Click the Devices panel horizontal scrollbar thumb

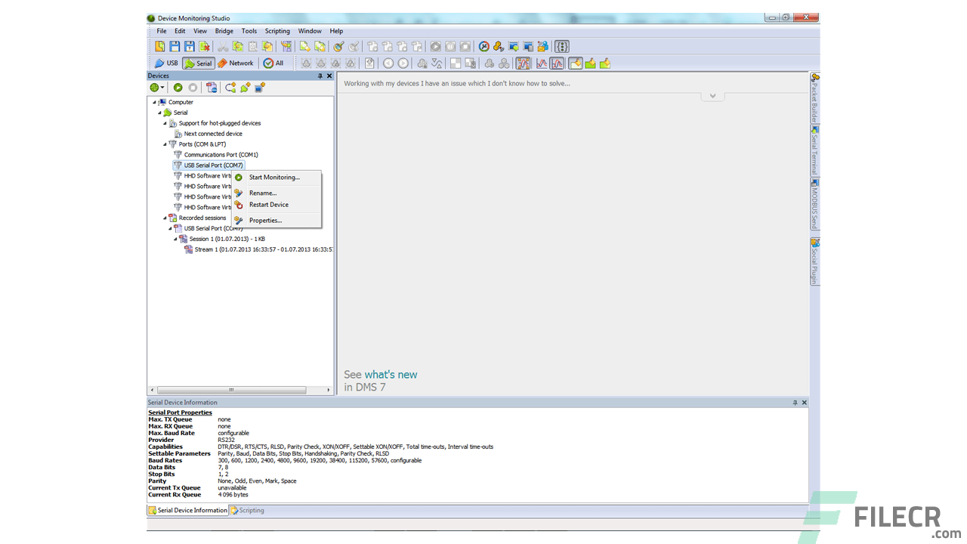pyautogui.click(x=231, y=390)
